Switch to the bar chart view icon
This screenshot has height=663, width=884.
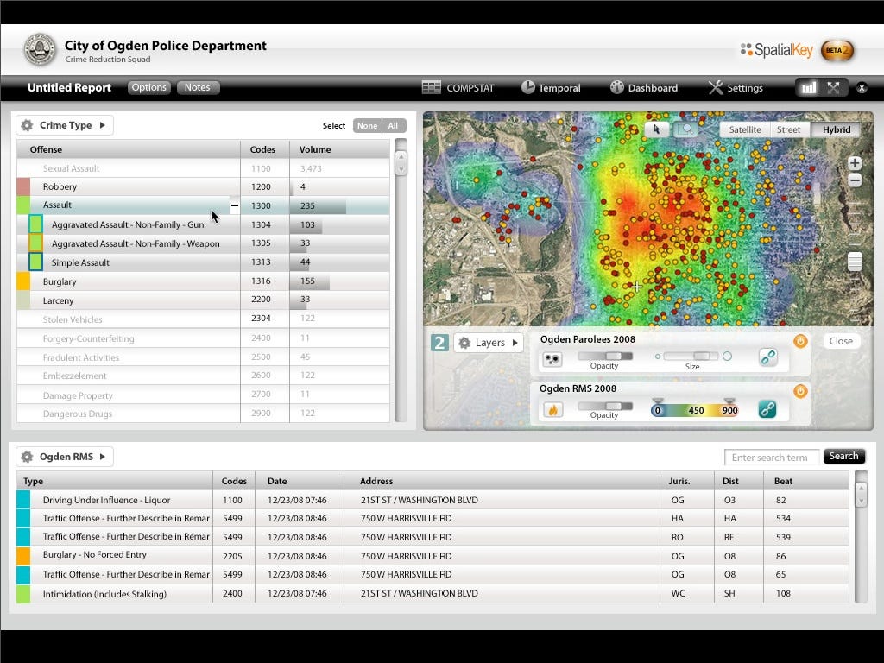pos(809,88)
